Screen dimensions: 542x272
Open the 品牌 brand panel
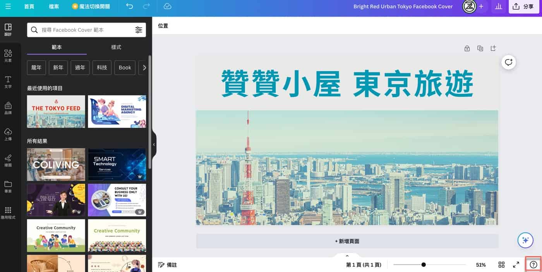click(x=8, y=108)
